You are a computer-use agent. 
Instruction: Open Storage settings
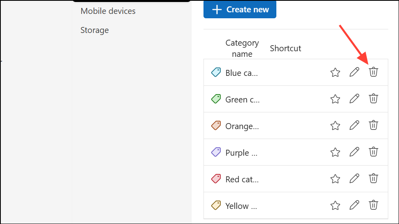[x=94, y=30]
